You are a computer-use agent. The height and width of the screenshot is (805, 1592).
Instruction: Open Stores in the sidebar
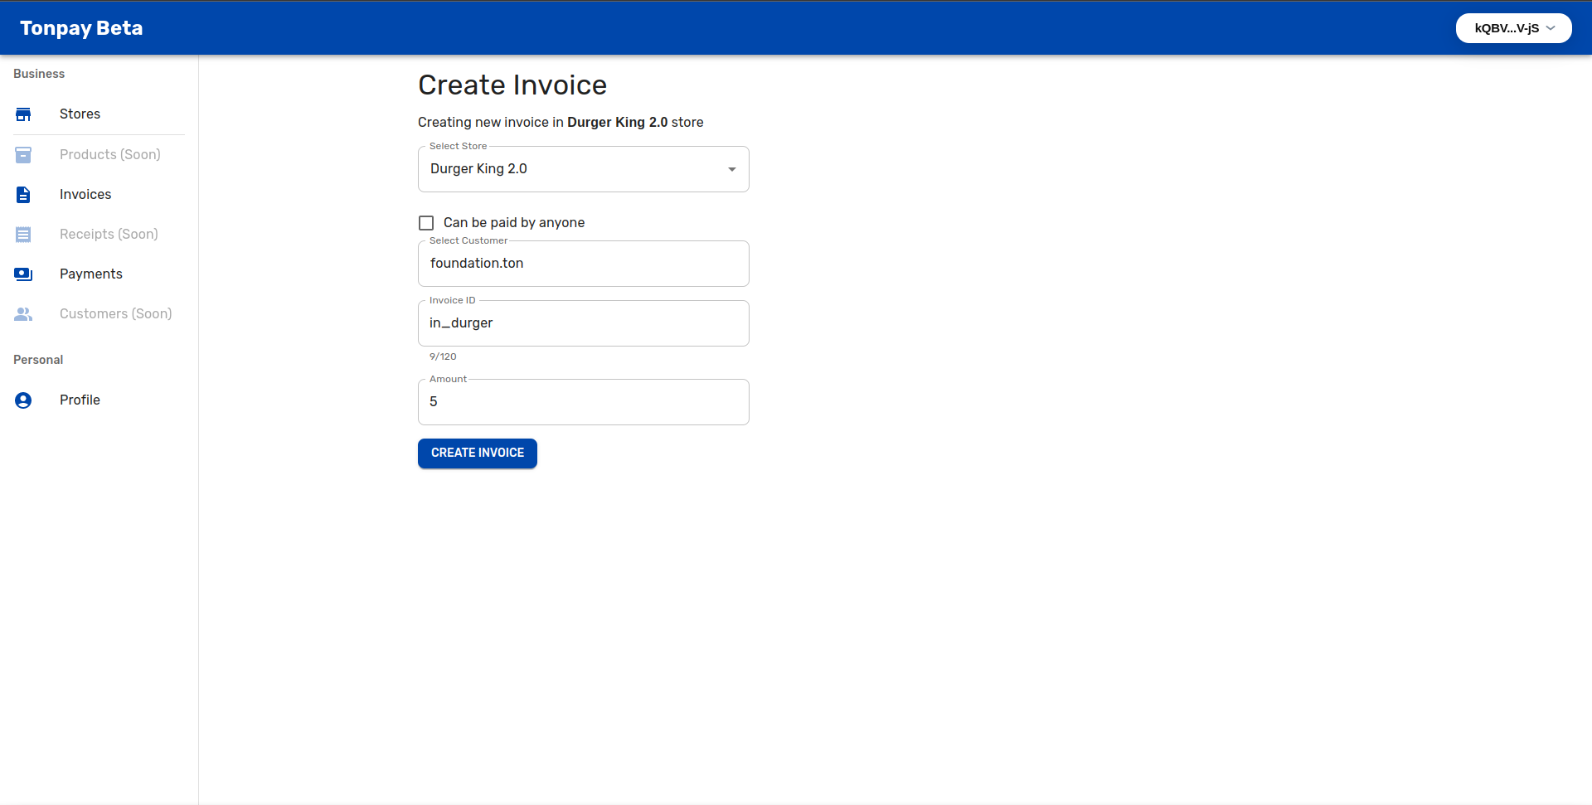click(99, 114)
